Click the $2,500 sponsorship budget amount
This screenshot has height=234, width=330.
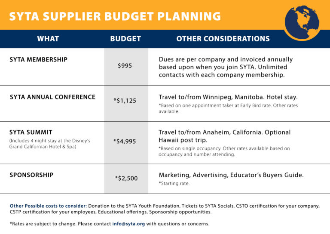[x=126, y=179]
